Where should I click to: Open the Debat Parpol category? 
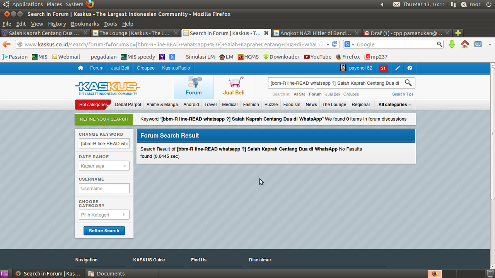tap(128, 104)
